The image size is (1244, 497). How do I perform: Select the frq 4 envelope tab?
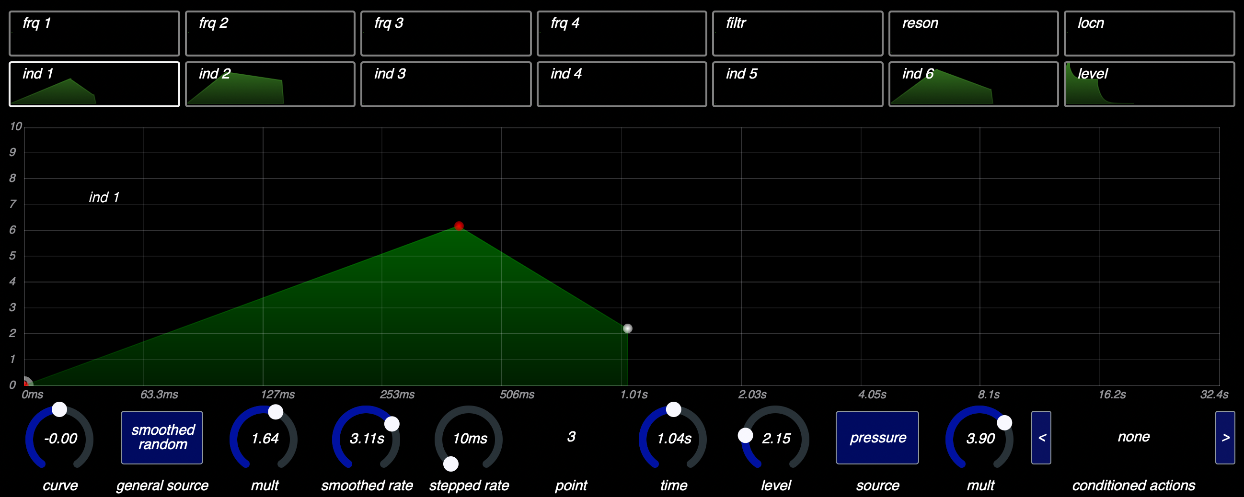pyautogui.click(x=622, y=34)
